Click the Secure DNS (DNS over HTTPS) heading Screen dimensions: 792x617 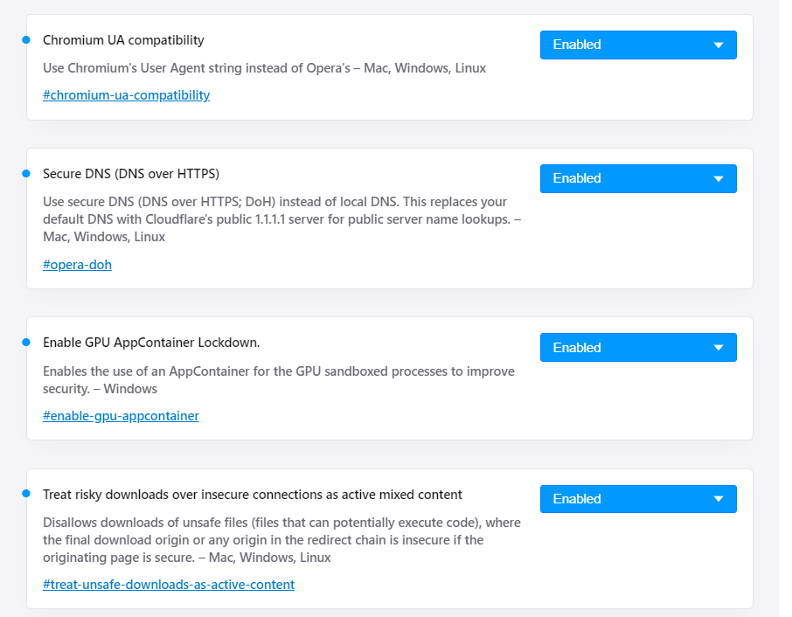(x=131, y=174)
